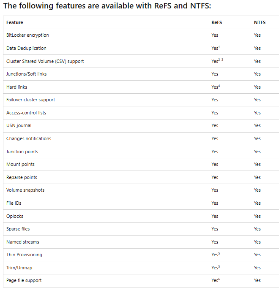Click the "Feature" column header
Image resolution: width=279 pixels, height=290 pixels.
[15, 22]
